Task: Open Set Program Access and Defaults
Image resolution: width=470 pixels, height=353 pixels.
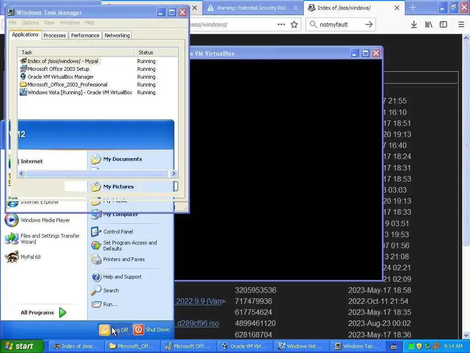Action: pyautogui.click(x=124, y=245)
